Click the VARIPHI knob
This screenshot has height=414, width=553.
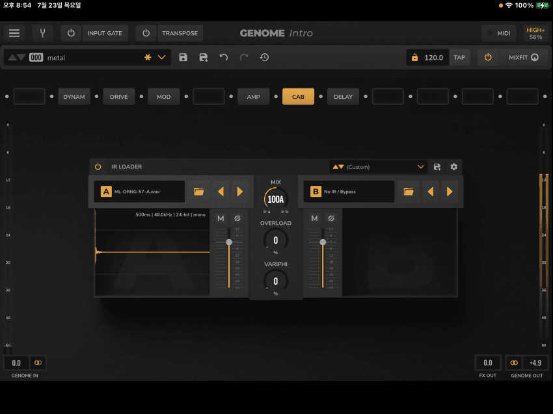pos(276,281)
